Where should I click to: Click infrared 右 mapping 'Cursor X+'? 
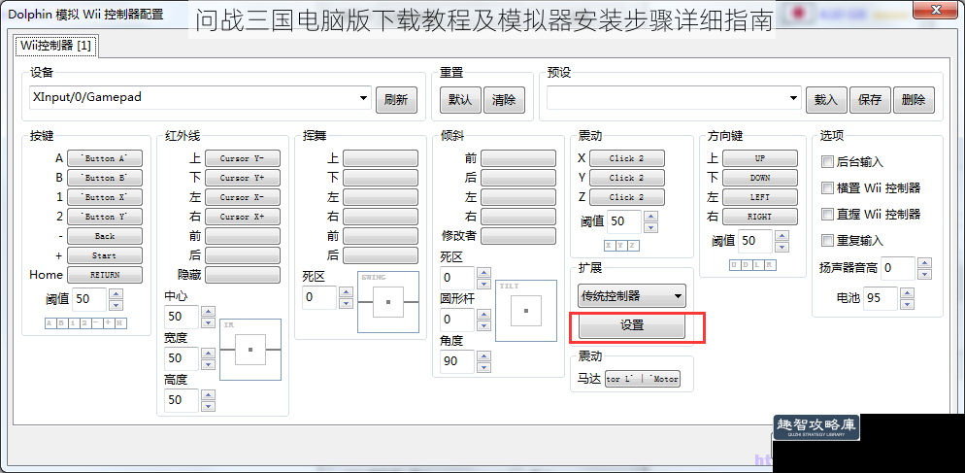tap(243, 217)
